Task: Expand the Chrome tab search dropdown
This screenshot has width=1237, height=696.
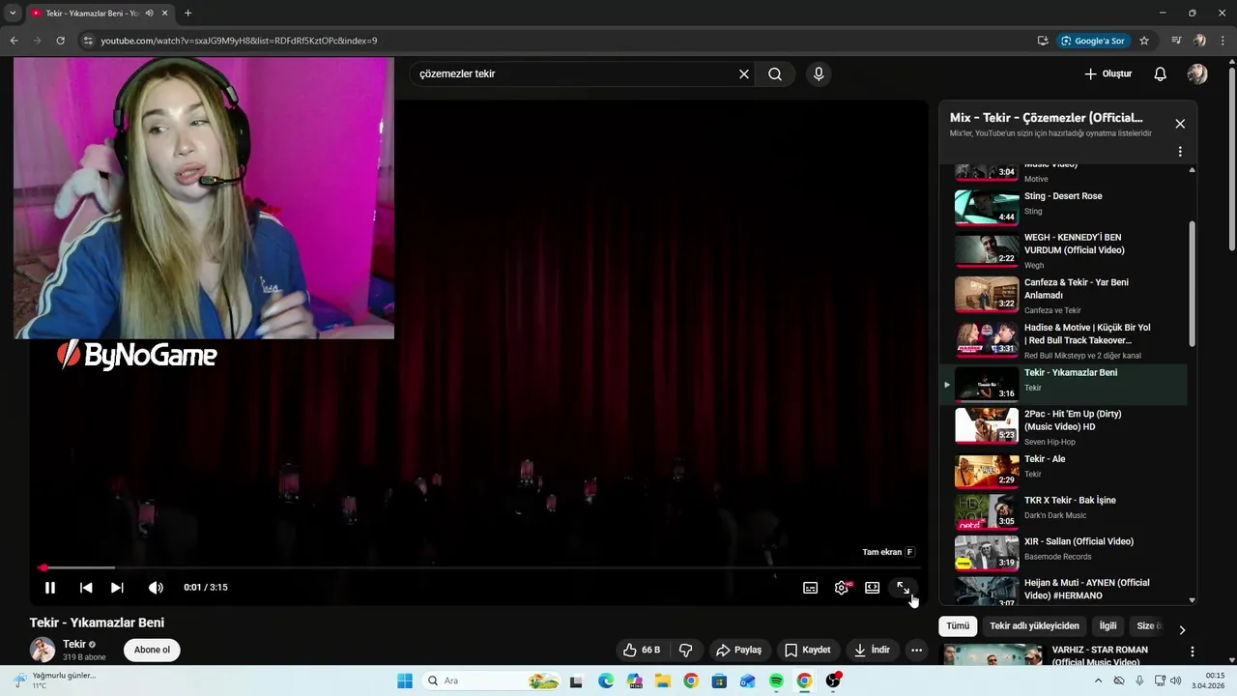Action: 13,14
